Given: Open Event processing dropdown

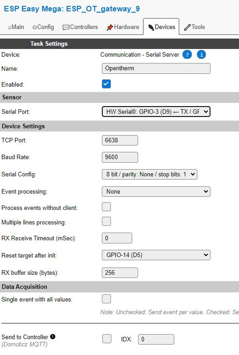Looking at the screenshot, I should (x=156, y=191).
